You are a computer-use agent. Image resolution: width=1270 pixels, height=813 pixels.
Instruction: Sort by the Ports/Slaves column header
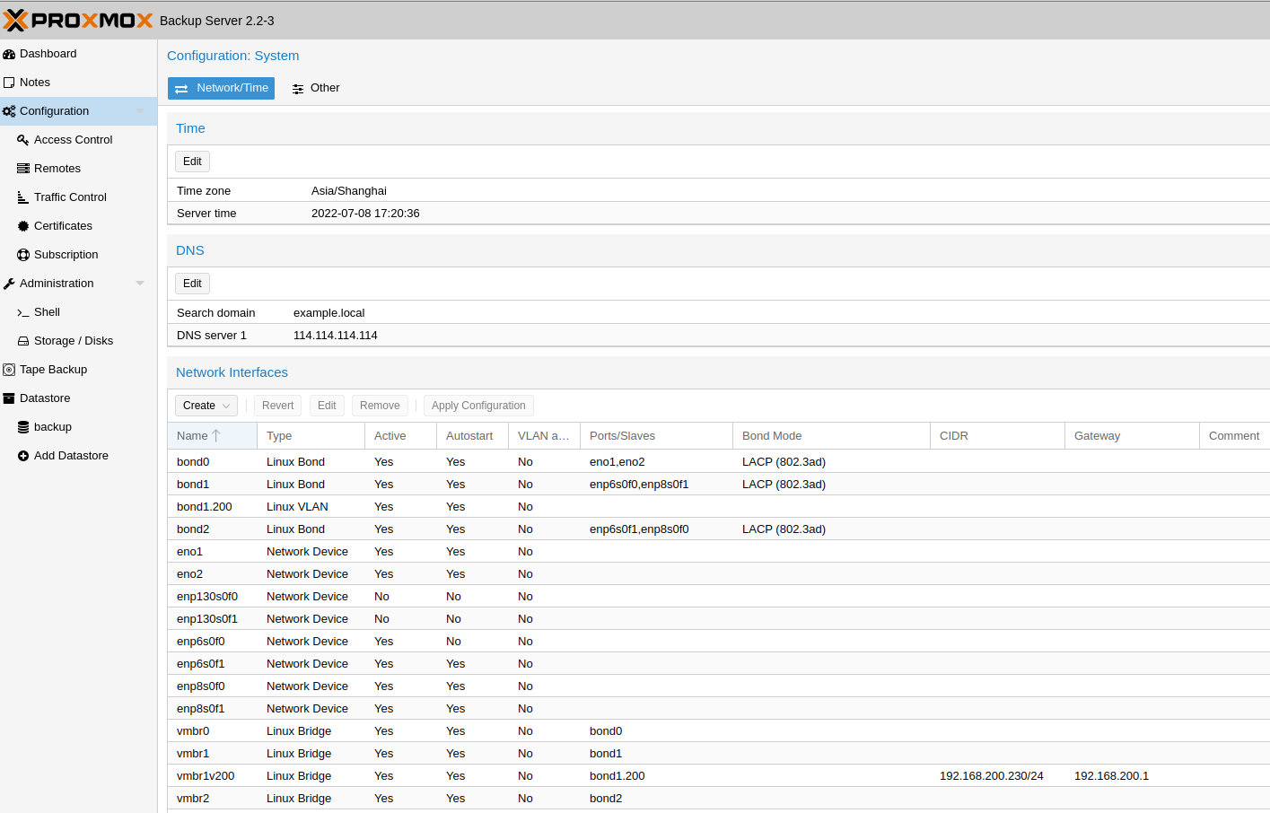point(656,436)
